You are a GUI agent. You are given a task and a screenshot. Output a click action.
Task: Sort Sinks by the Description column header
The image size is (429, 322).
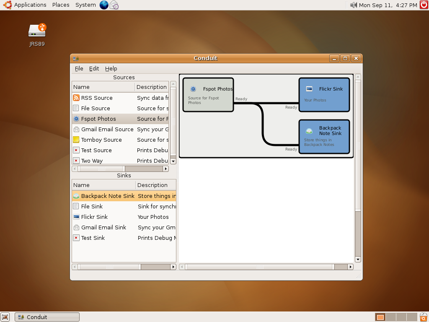[156, 185]
